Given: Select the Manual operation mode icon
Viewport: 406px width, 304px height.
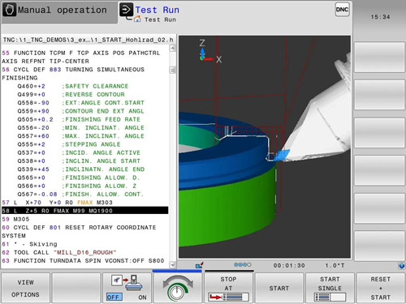Looking at the screenshot, I should coord(9,10).
